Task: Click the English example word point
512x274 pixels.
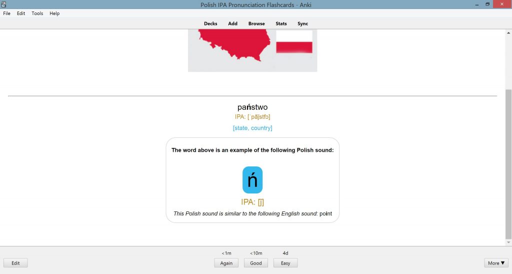Action: [x=325, y=213]
